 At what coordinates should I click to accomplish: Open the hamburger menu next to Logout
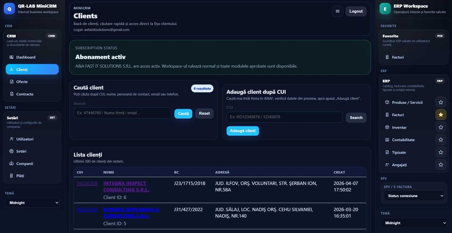[338, 11]
